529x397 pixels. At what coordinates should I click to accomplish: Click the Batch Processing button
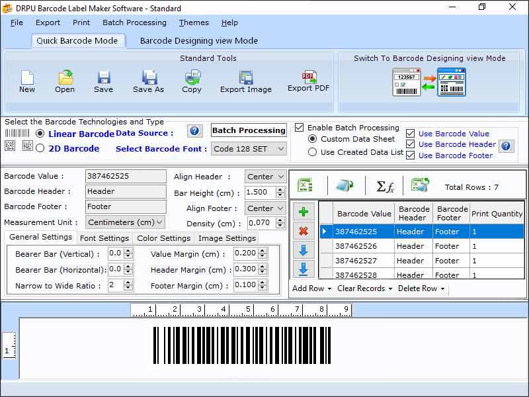[x=249, y=130]
